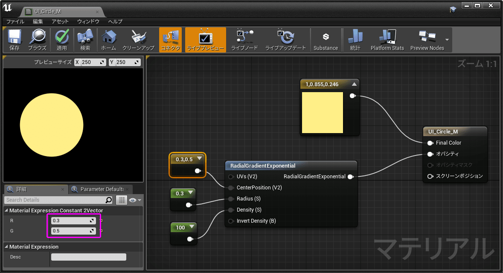Click the Substance toolbar icon
503x273 pixels.
coord(326,40)
